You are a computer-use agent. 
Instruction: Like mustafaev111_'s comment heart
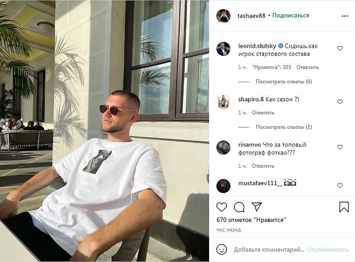pos(340,186)
